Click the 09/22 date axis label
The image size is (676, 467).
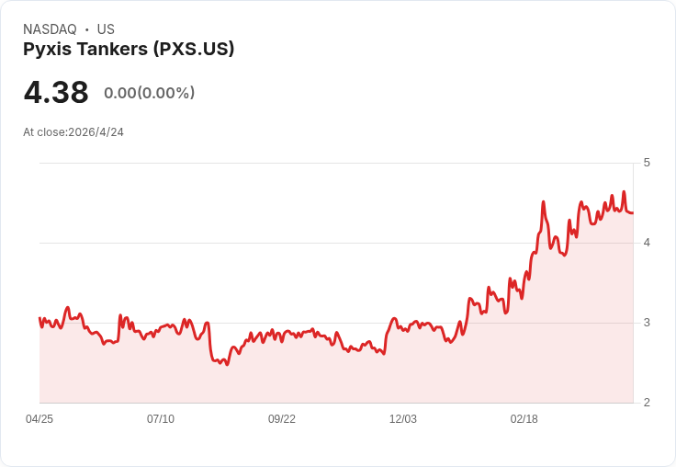coord(282,418)
